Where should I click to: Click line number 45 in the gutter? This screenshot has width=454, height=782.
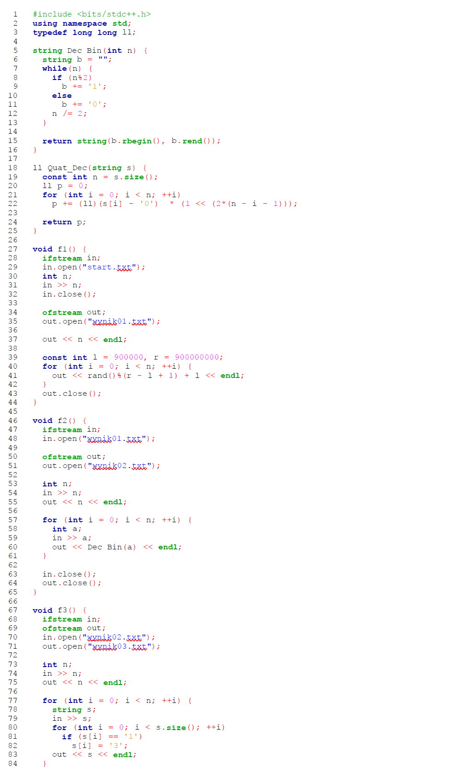(13, 411)
